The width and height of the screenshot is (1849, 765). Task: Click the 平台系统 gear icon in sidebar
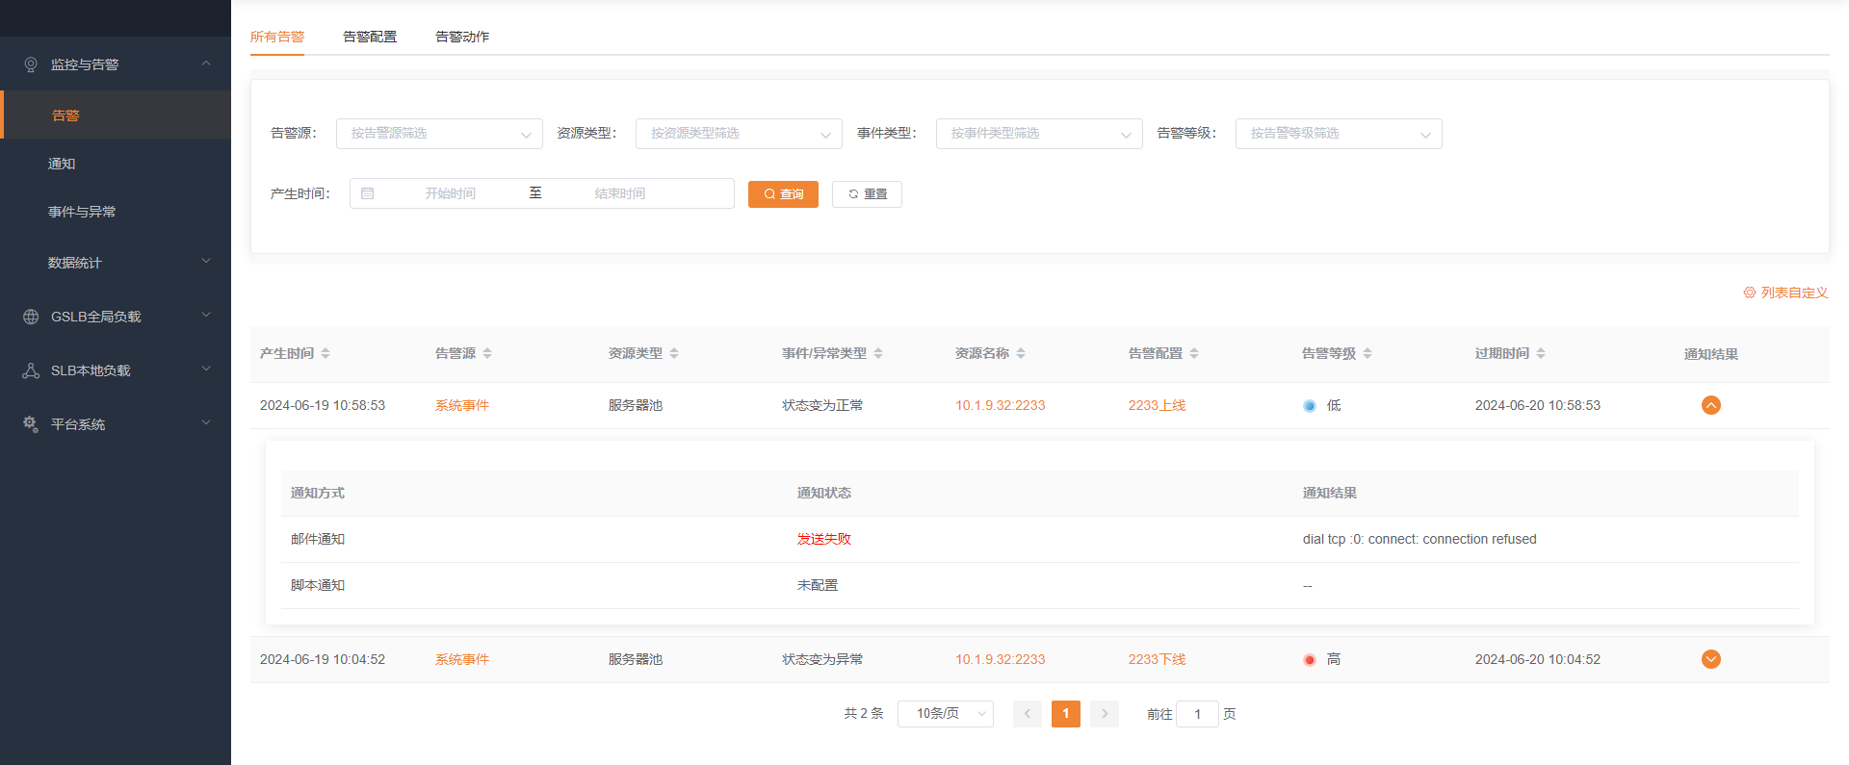(x=31, y=424)
